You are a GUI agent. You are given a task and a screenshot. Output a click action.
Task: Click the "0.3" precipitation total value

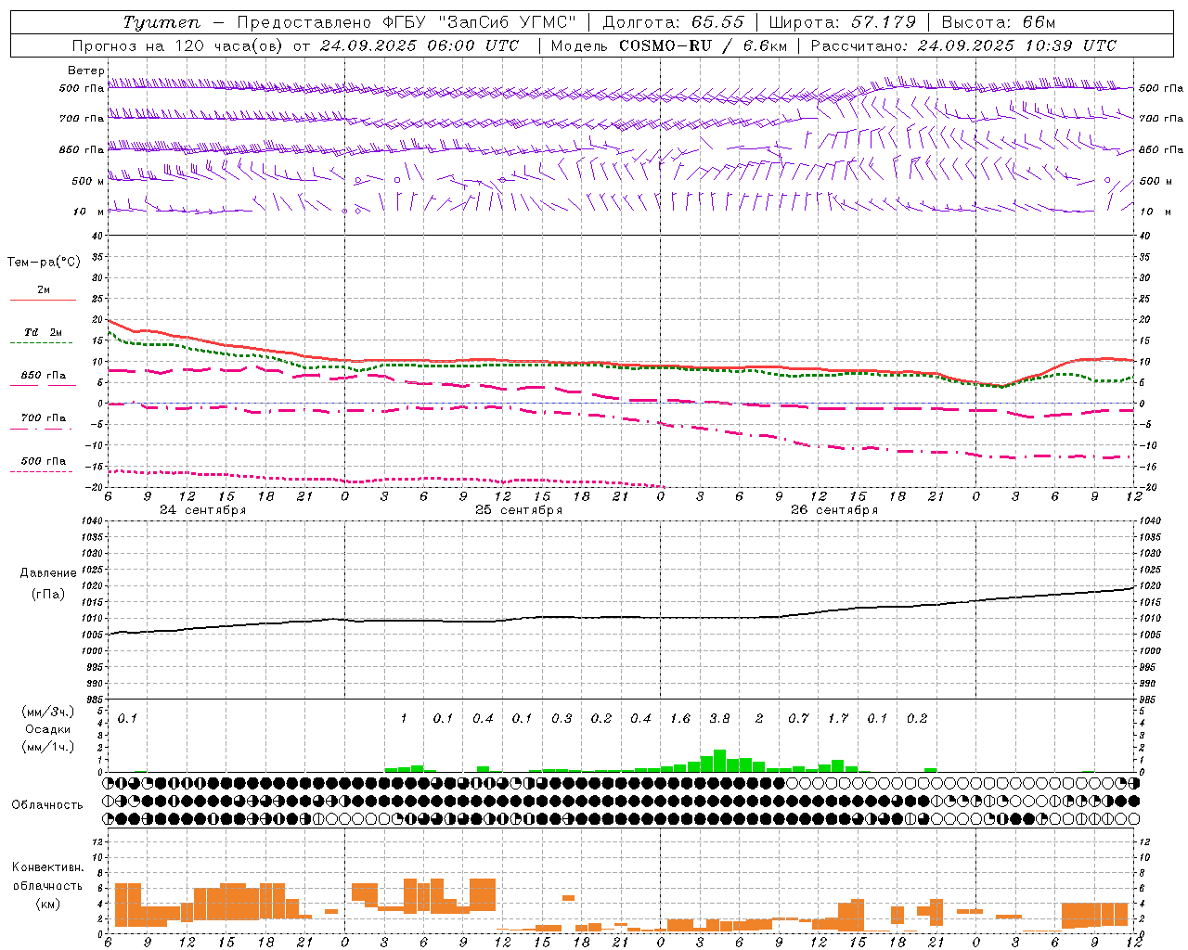(x=562, y=718)
